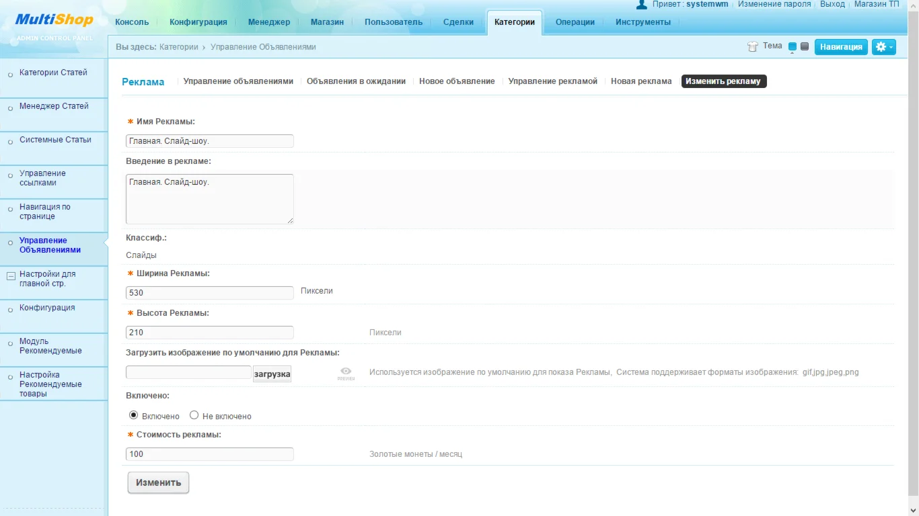
Task: Toggle the Управление Объявлениями sidebar entry
Action: coord(50,244)
